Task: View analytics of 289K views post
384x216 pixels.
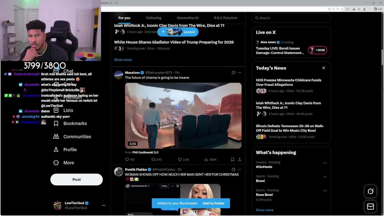Action: pos(210,160)
